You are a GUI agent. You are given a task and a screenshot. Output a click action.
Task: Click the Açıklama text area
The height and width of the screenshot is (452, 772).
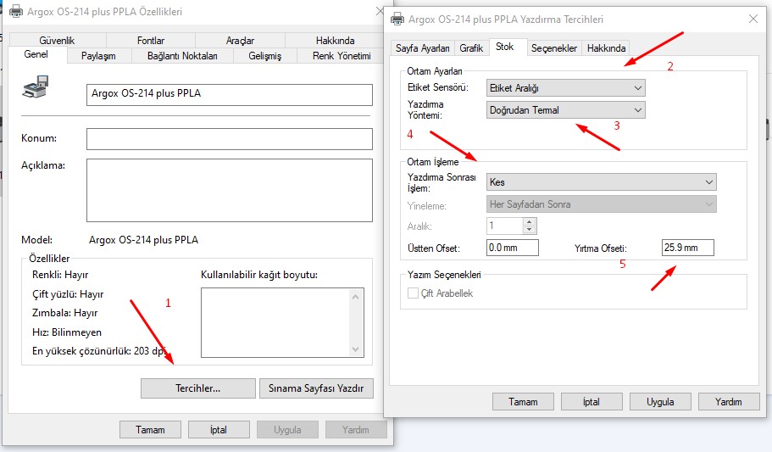(x=230, y=190)
